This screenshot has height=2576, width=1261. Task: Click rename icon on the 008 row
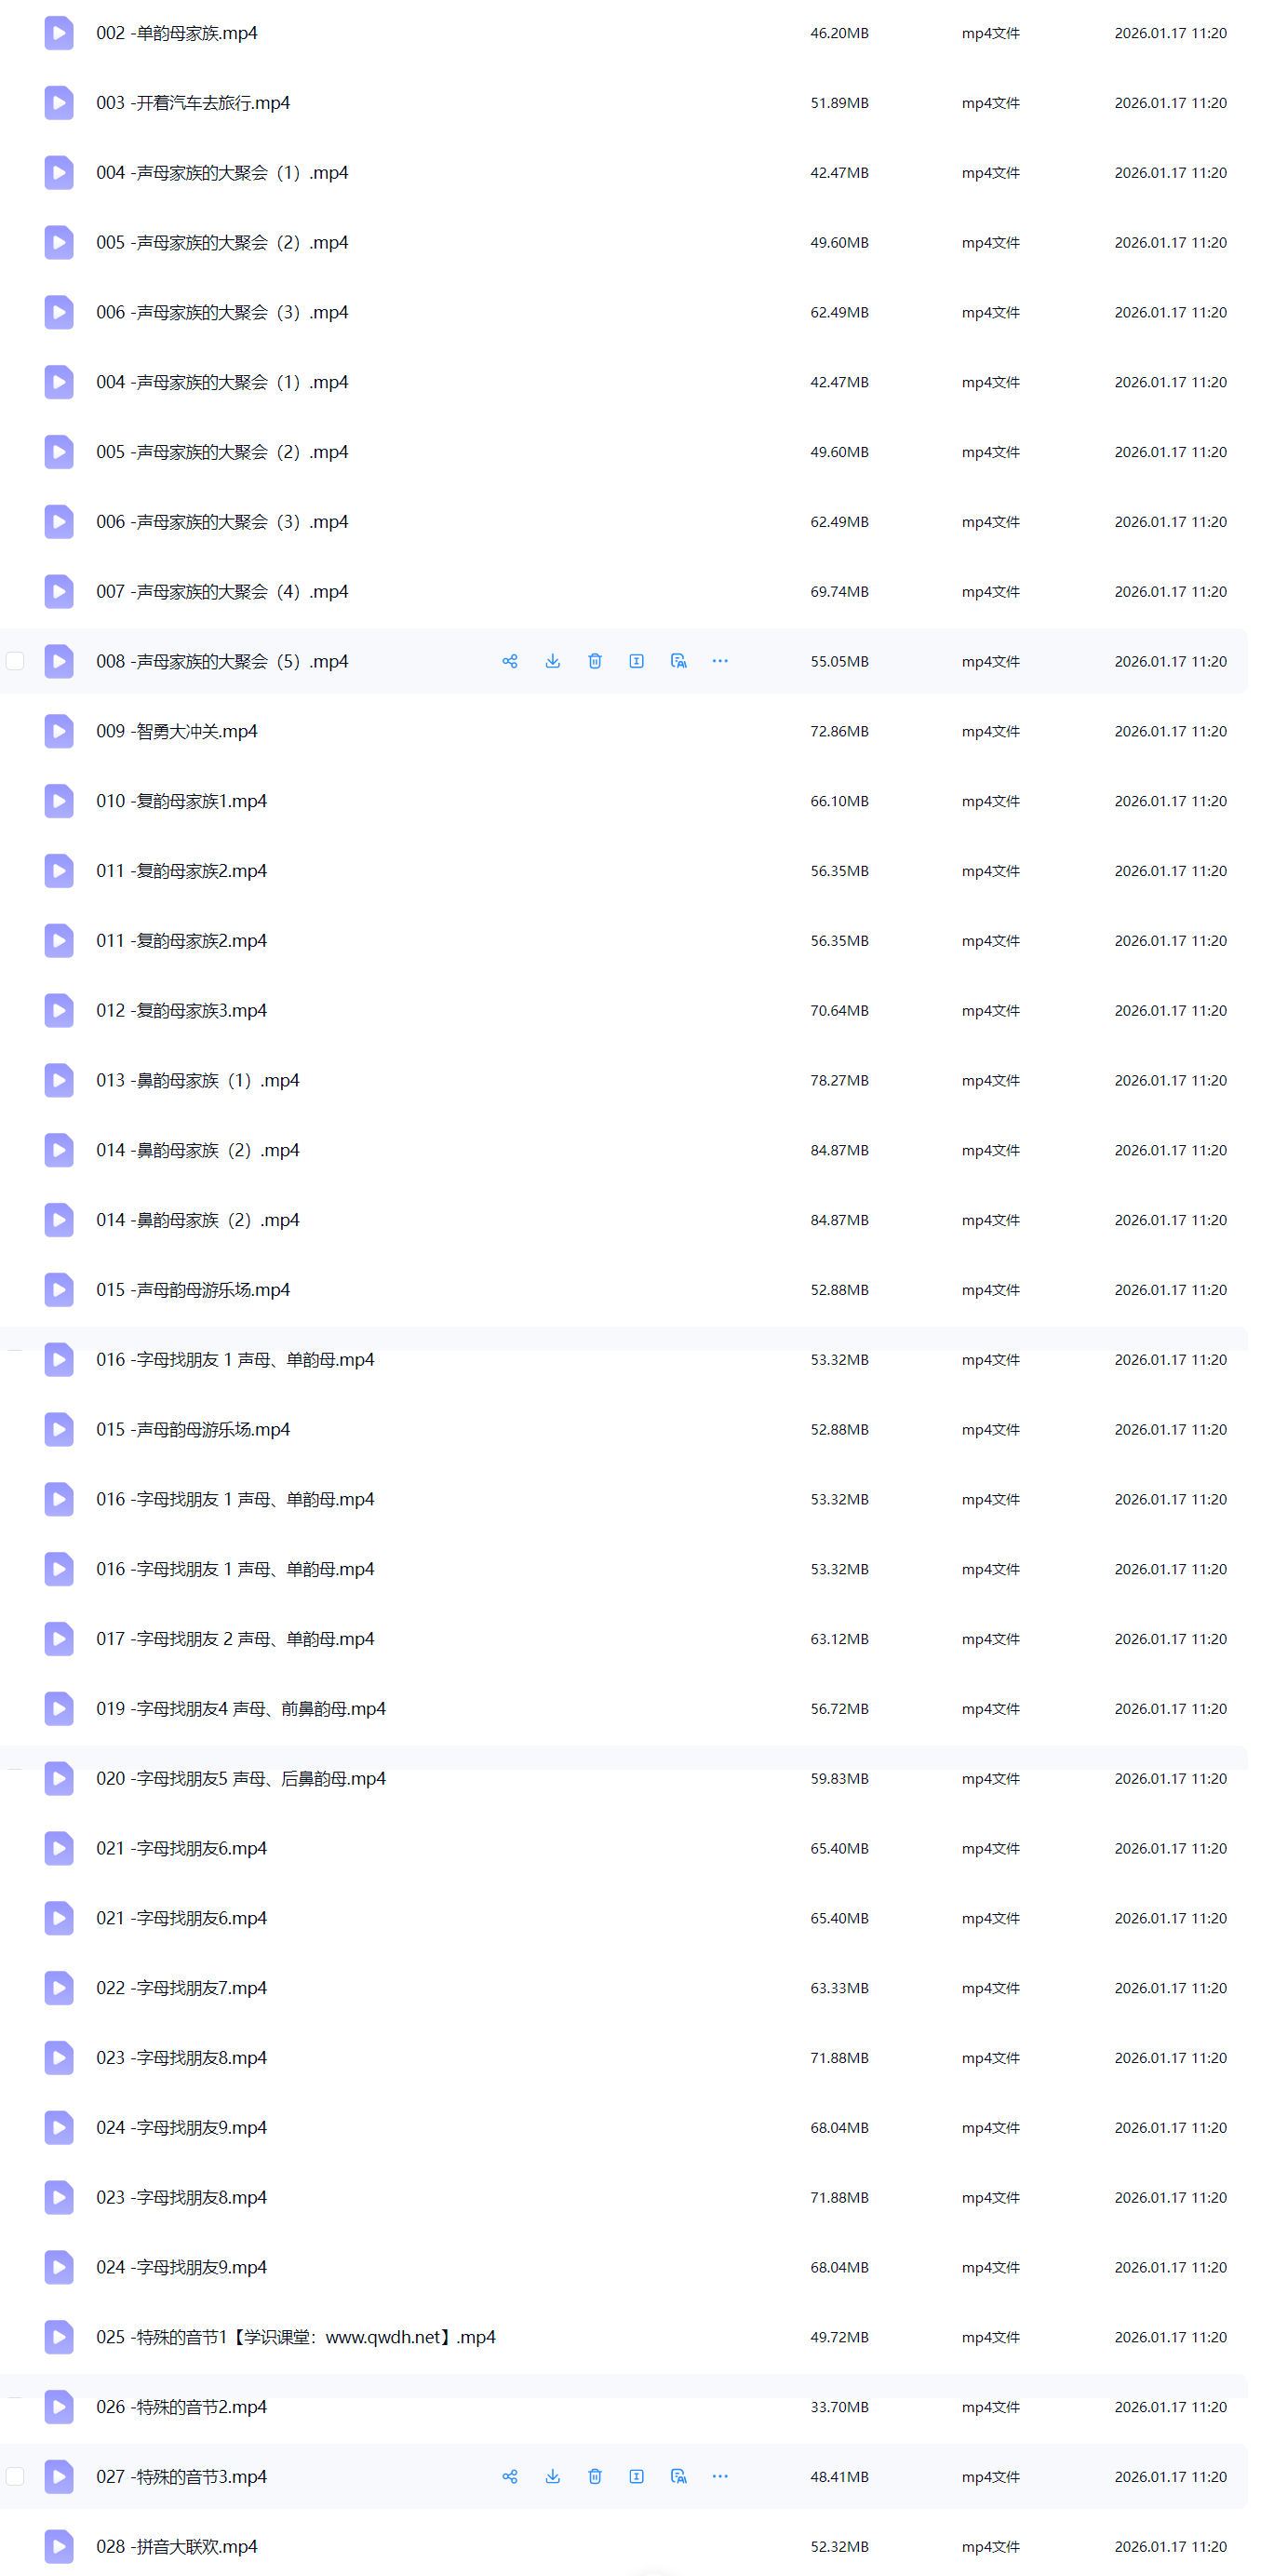point(636,661)
